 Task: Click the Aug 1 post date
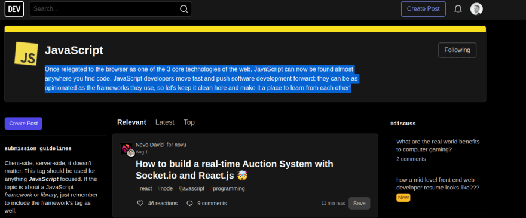142,152
